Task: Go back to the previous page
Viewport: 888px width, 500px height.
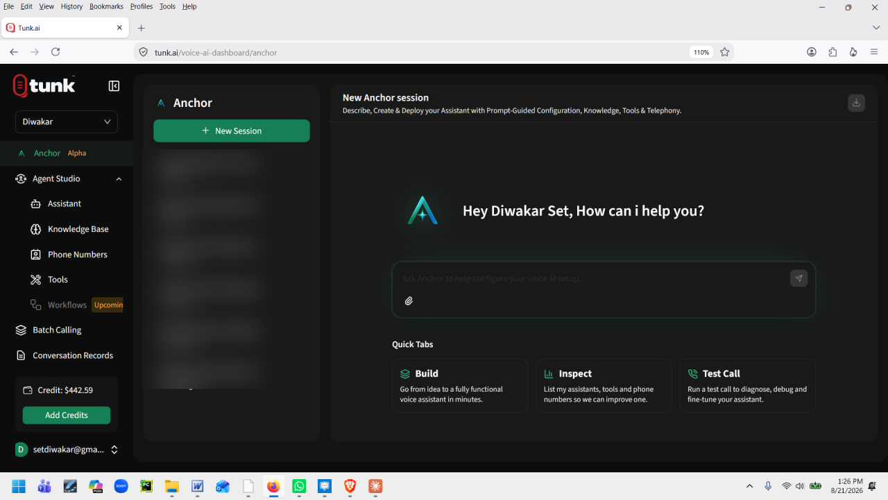Action: click(14, 52)
